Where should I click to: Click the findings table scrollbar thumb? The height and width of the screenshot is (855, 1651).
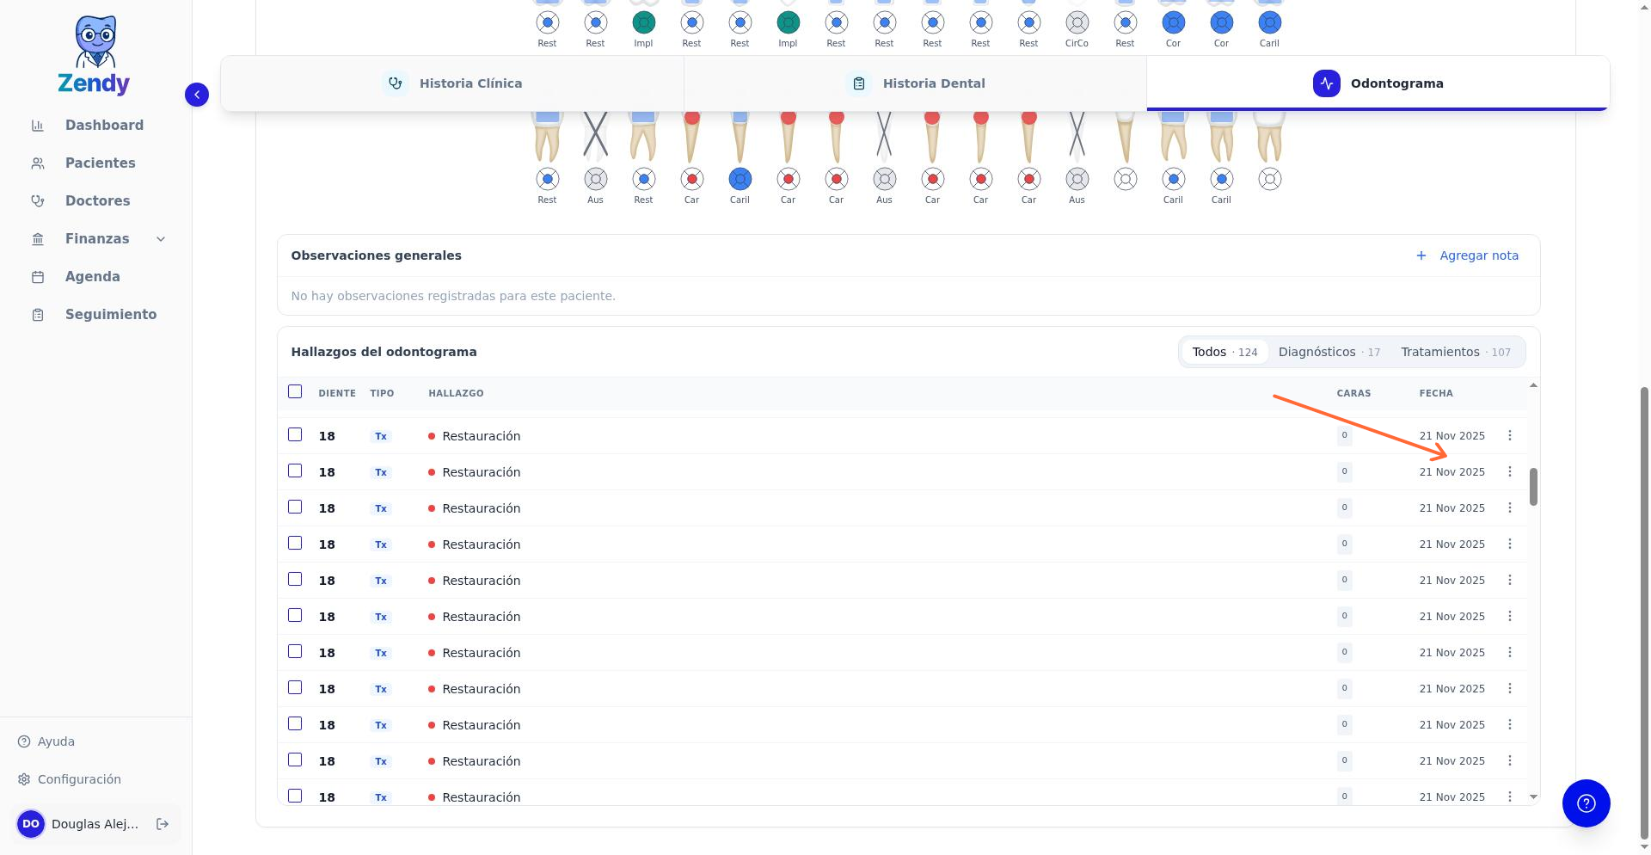tap(1533, 487)
